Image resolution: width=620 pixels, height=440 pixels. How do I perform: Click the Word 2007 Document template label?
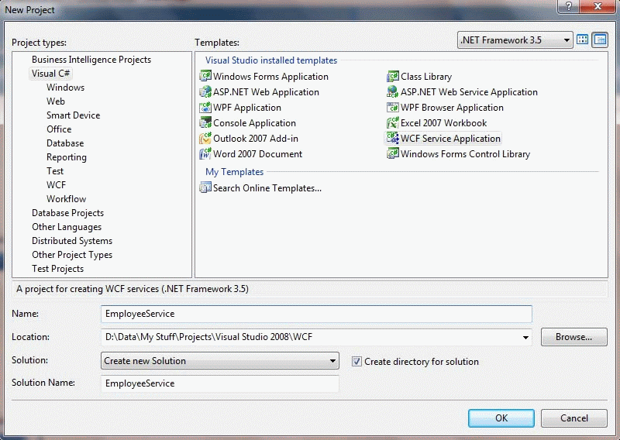pyautogui.click(x=257, y=154)
